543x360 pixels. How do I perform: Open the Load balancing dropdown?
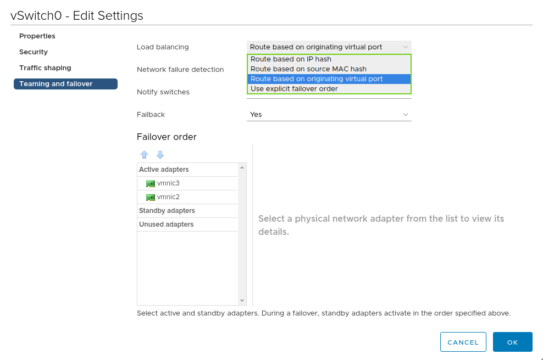[329, 47]
